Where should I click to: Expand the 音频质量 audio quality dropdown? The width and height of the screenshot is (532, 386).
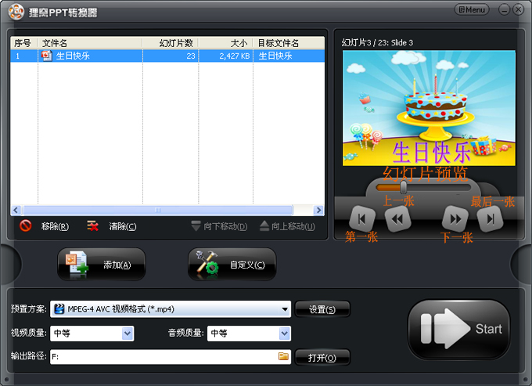pos(285,334)
